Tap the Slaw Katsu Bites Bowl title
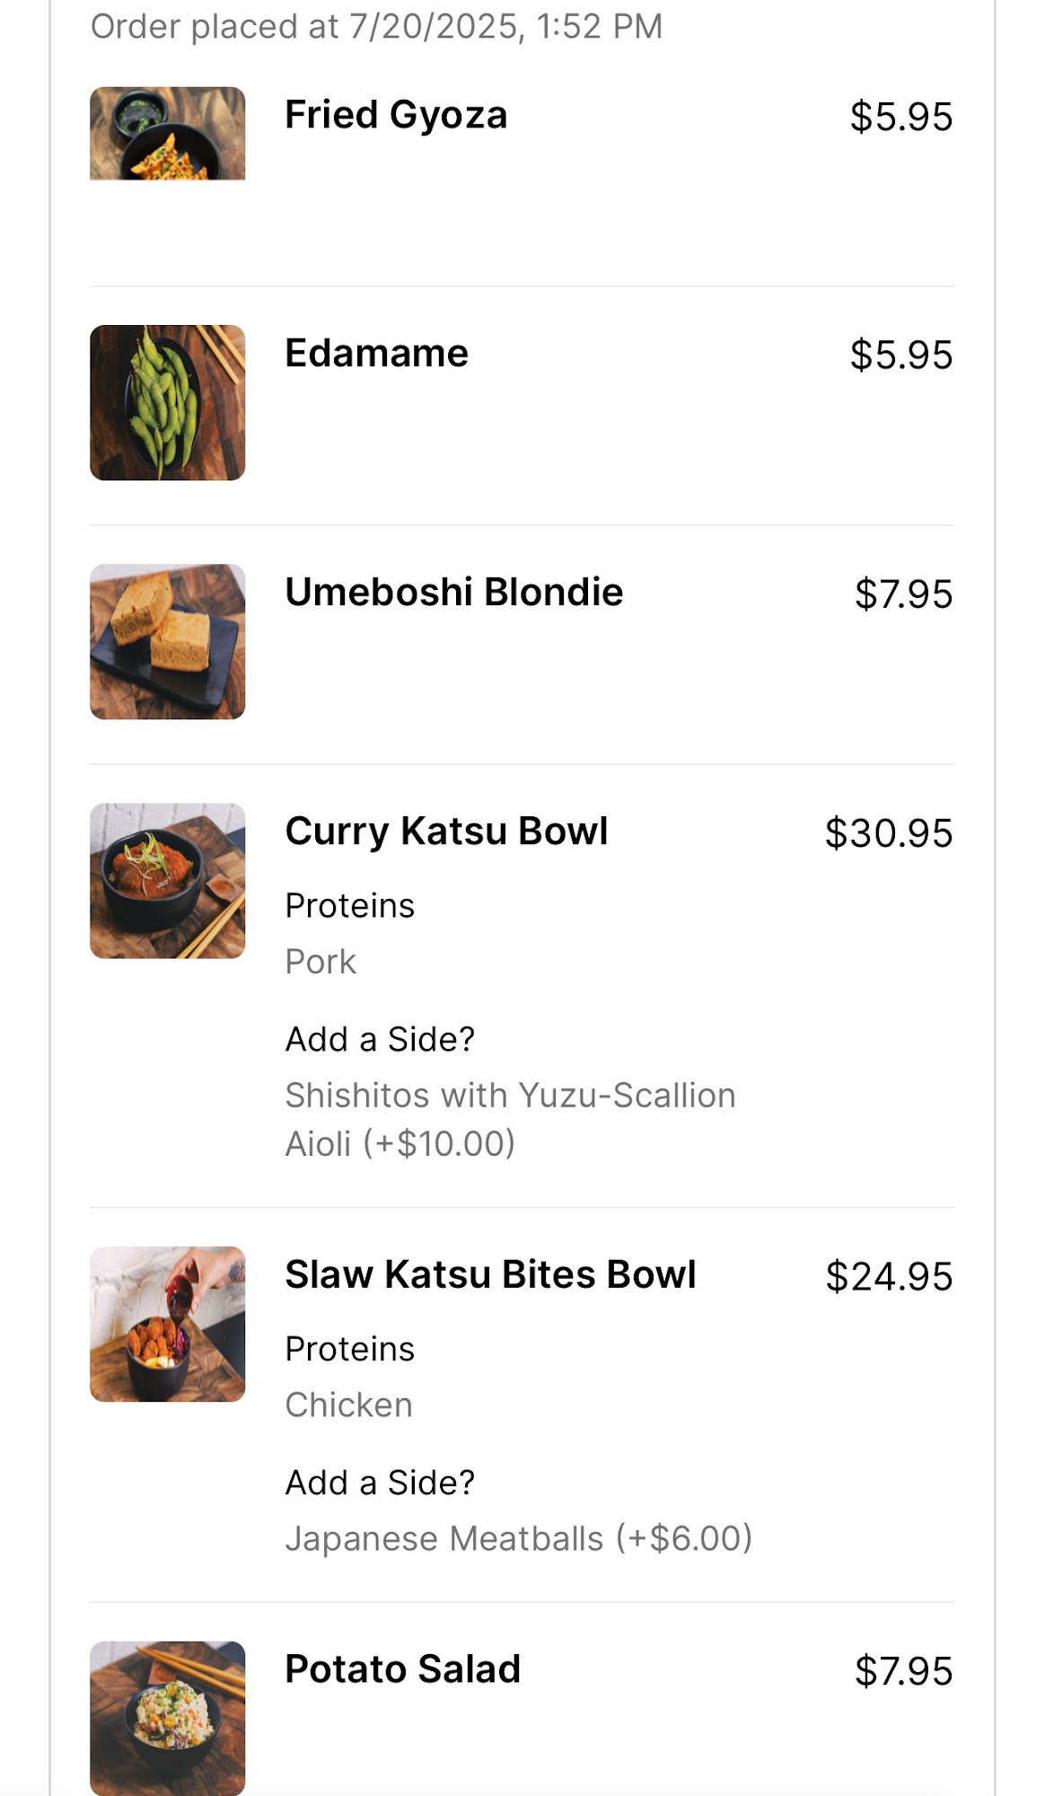 490,1274
